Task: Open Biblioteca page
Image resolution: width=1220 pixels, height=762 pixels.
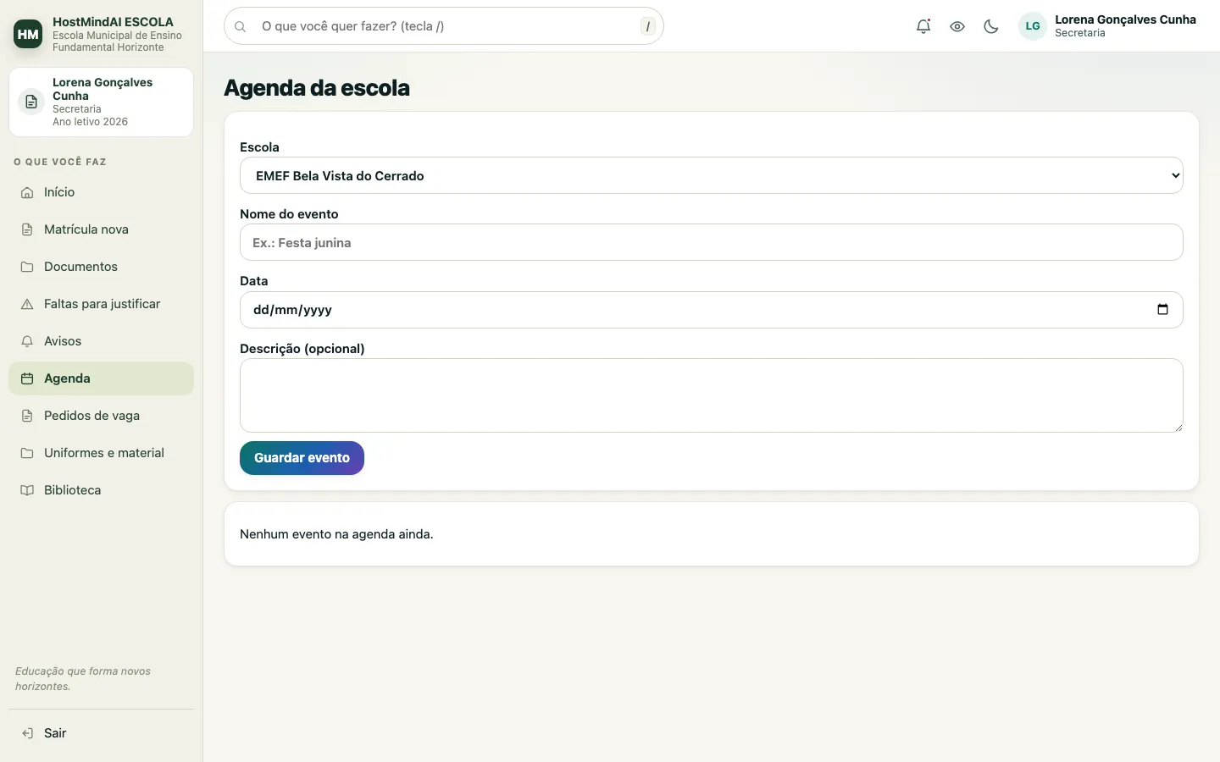Action: pos(101,490)
